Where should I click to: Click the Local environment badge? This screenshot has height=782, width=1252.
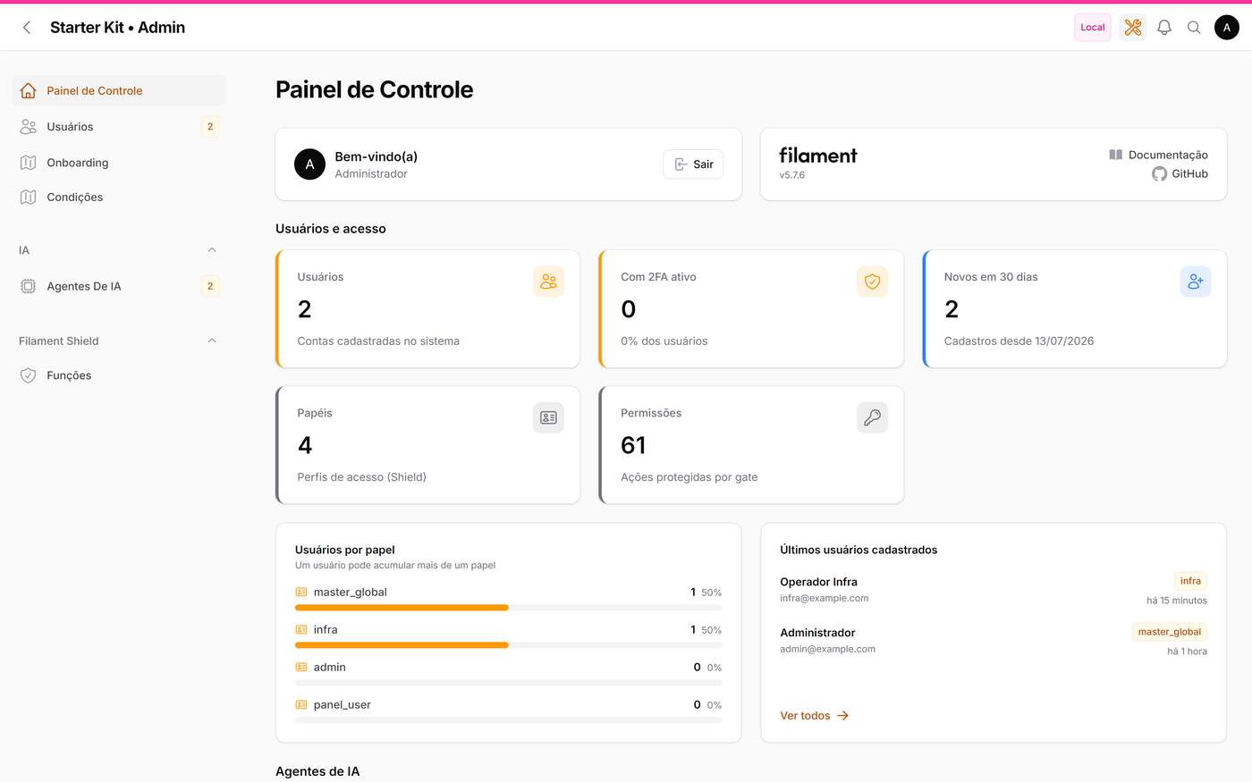point(1093,28)
